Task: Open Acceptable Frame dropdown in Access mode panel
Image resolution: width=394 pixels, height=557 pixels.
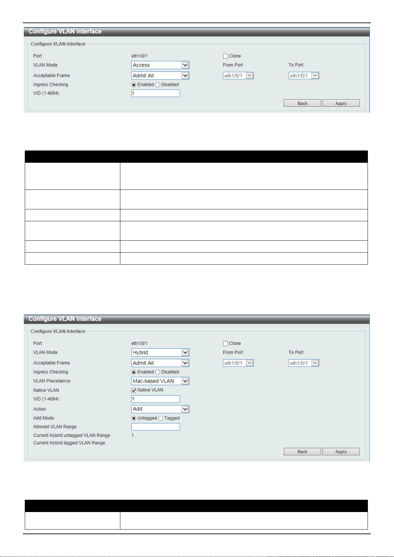Action: click(x=160, y=76)
